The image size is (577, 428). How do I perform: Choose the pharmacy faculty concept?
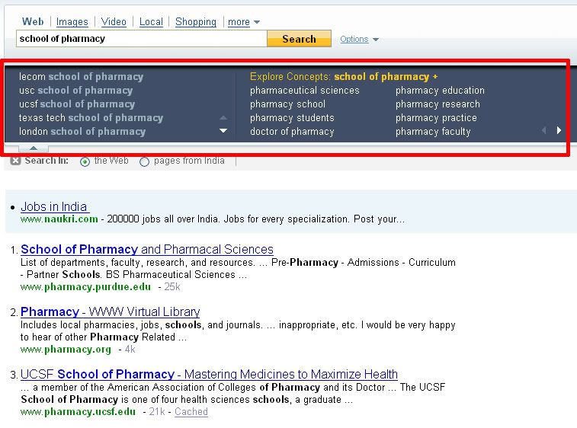433,131
